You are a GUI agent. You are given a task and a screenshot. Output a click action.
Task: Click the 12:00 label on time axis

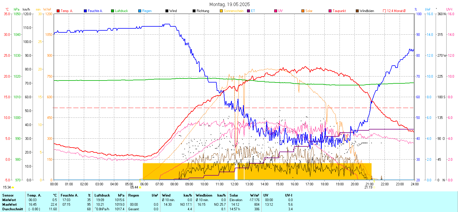point(234,184)
